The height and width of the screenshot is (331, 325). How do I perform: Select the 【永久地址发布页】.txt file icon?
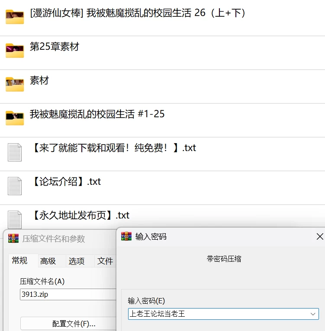tap(15, 220)
